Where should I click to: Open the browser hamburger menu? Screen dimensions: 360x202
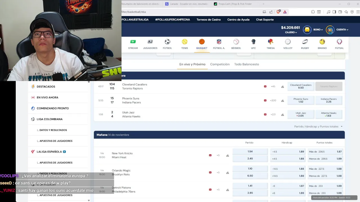coord(358,12)
